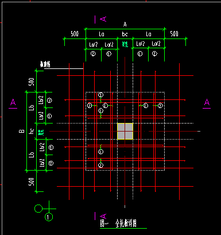This screenshot has height=235, width=221.
Task: Select the magenta section-cut marker above the plan
Action: tap(100, 20)
